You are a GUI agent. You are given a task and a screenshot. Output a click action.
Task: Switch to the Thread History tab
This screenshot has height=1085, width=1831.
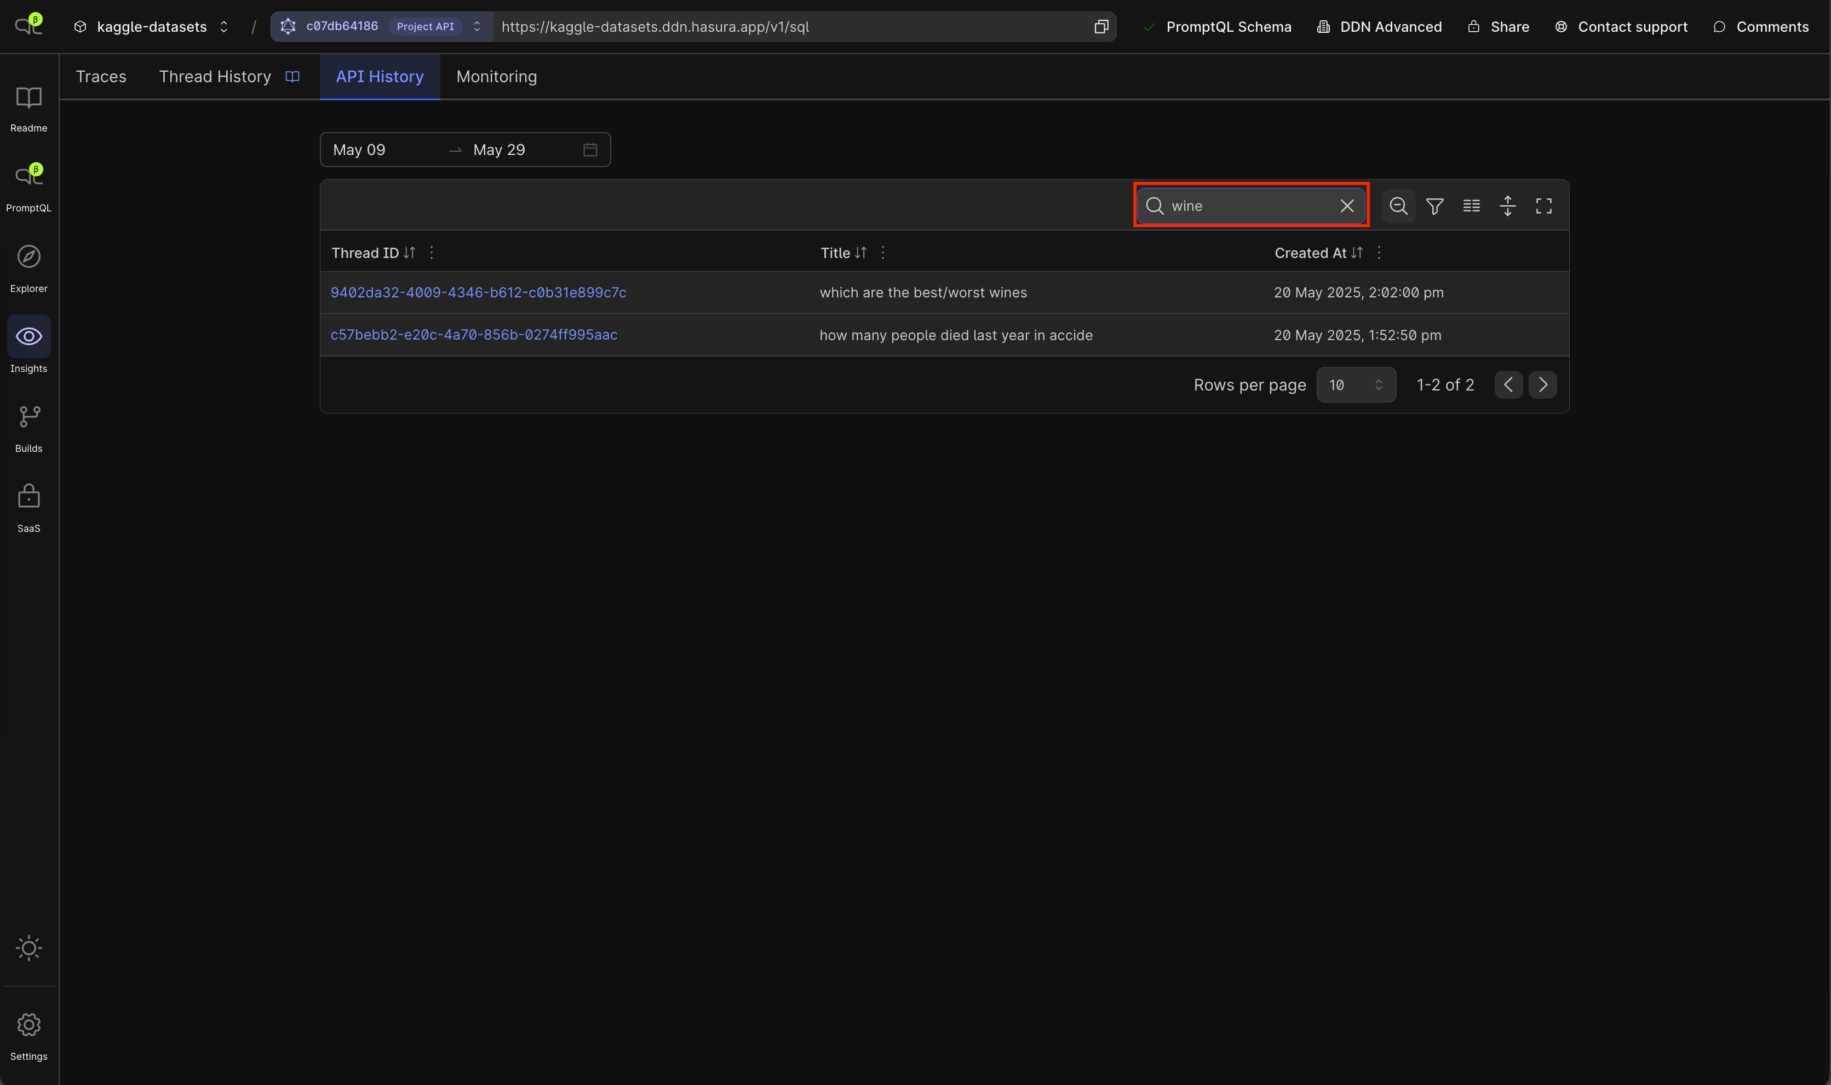215,76
